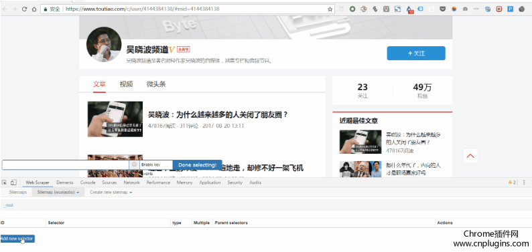This screenshot has height=252, width=532.
Task: Open the red cross-shaped extension icon
Action: tap(364, 9)
